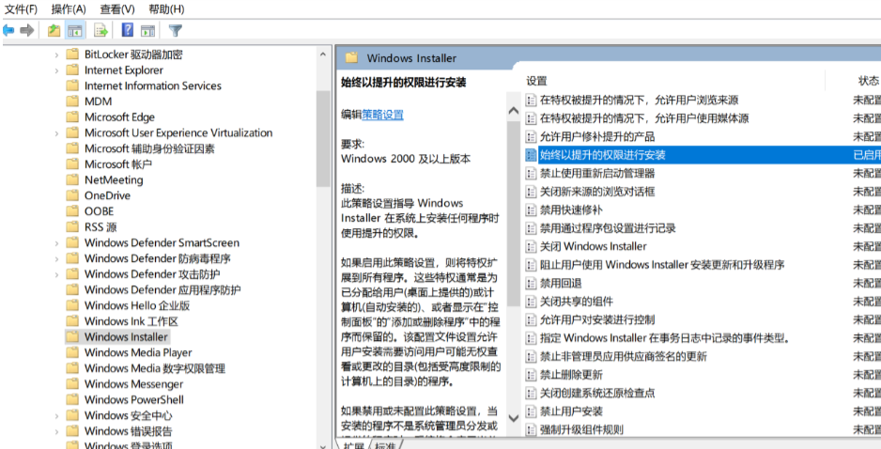Viewport: 881px width, 449px height.
Task: Click the Back arrow in the toolbar
Action: 8,30
